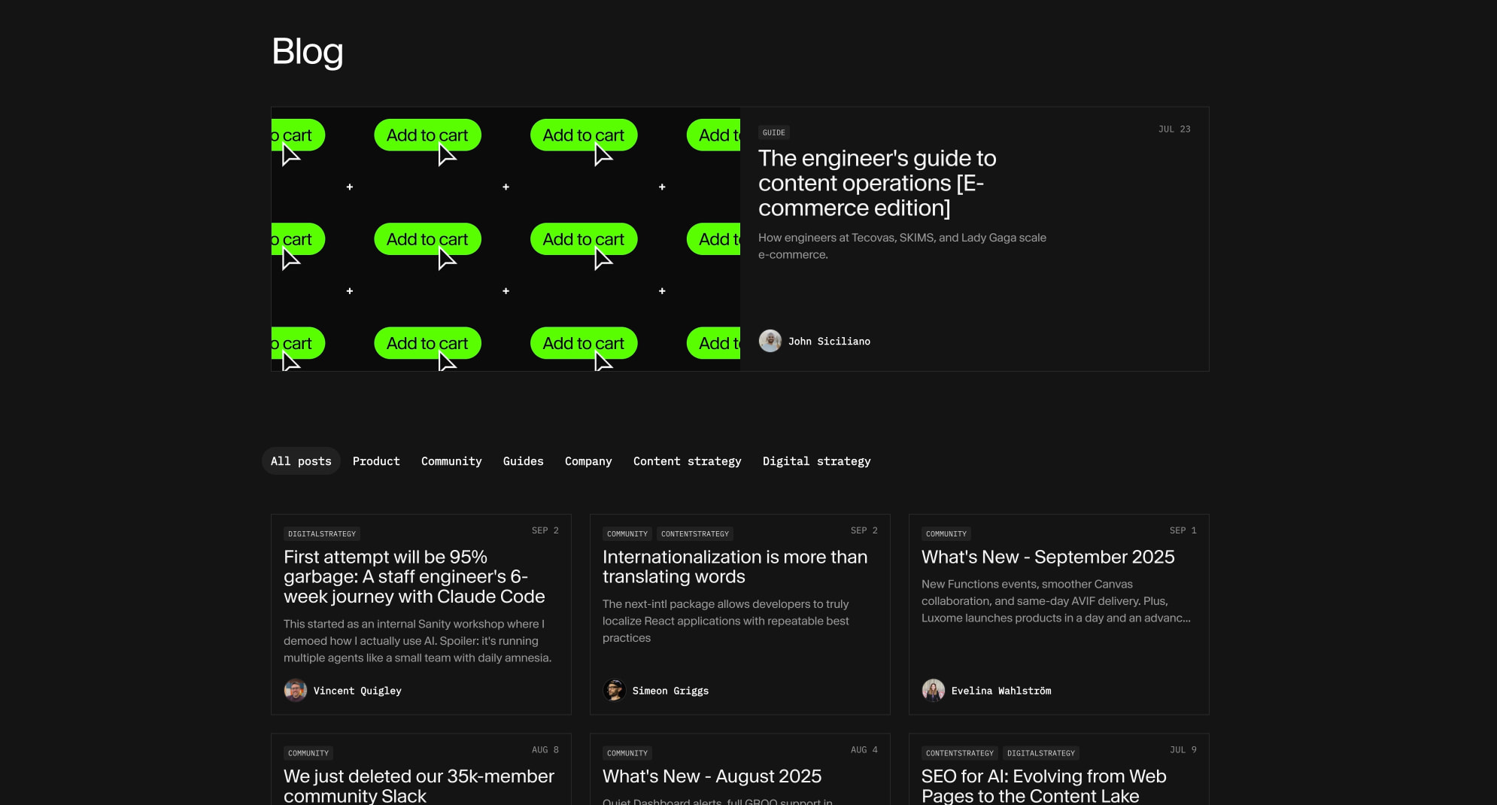This screenshot has width=1497, height=805.
Task: Switch to the Product tab
Action: point(376,461)
